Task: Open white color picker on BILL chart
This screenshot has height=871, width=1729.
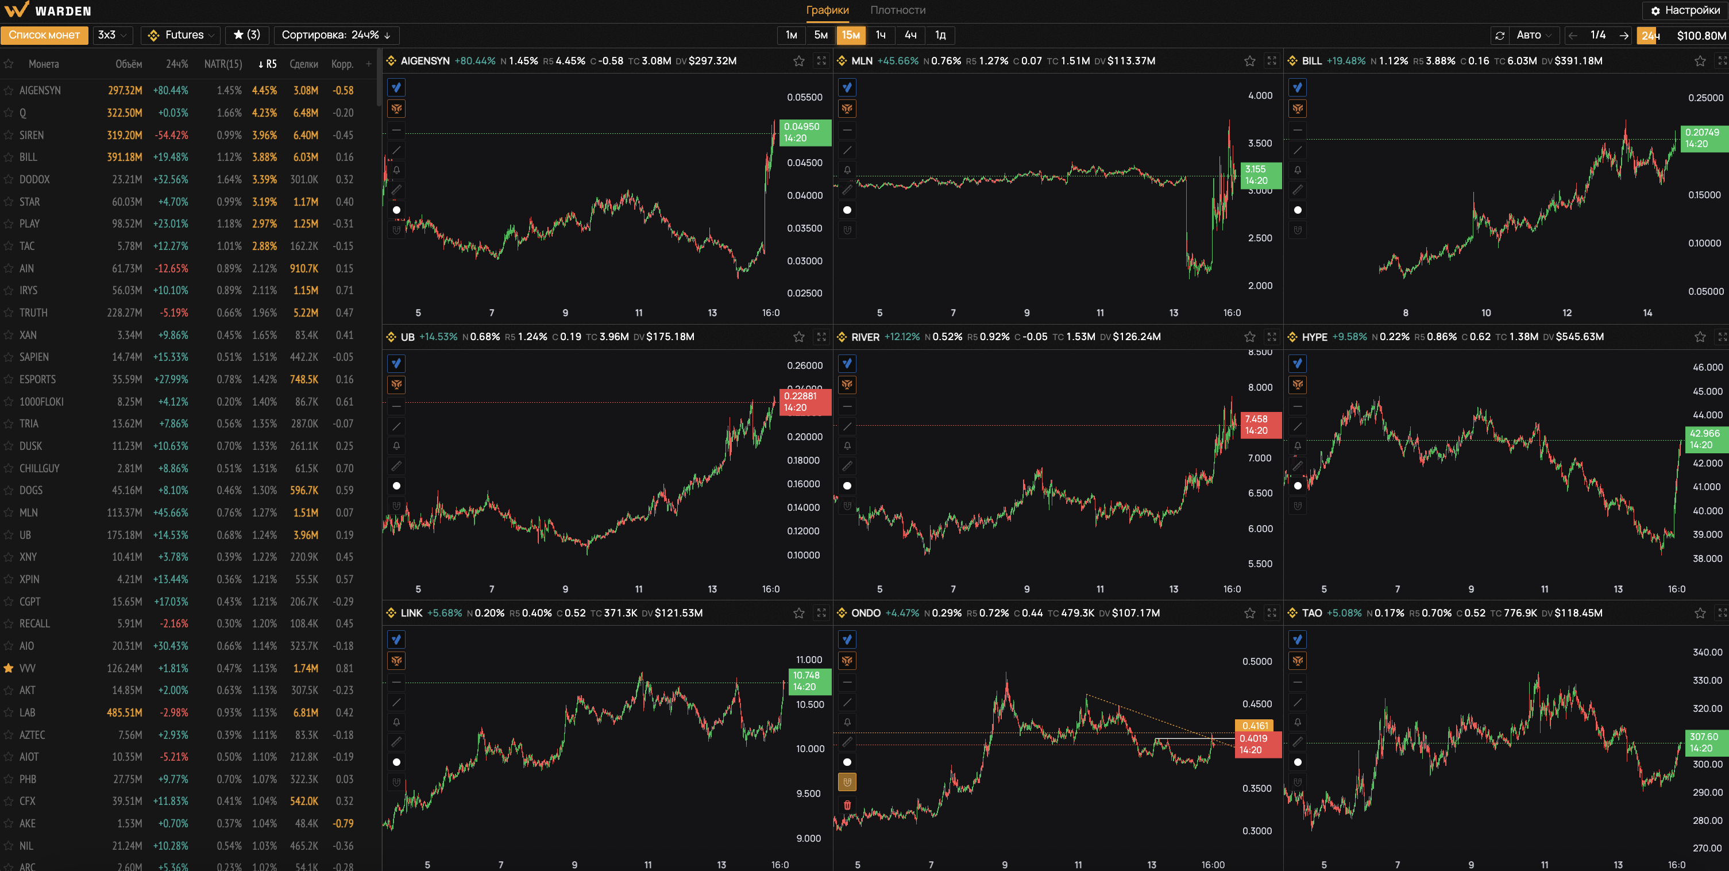Action: point(1298,210)
